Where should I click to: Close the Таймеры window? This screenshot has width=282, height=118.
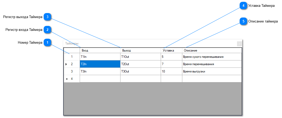(239, 44)
